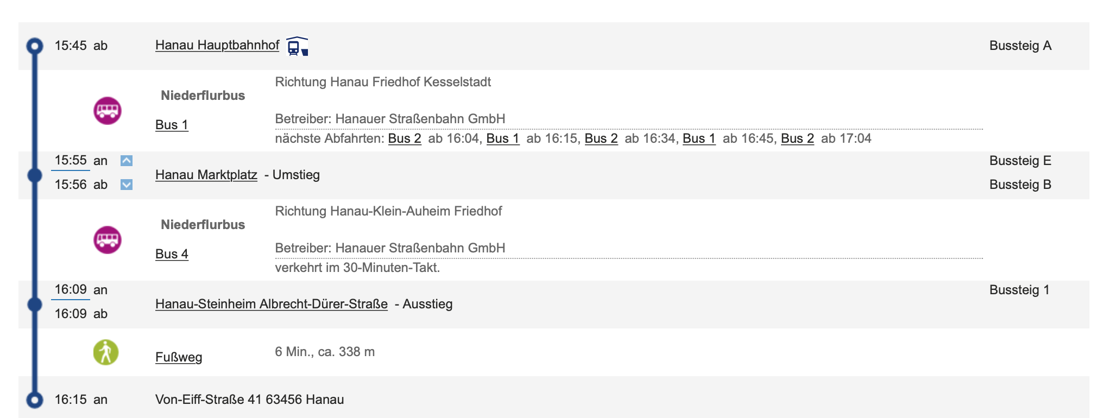Select earlier arrival arrow at 15:55
This screenshot has height=418, width=1109.
tap(127, 161)
